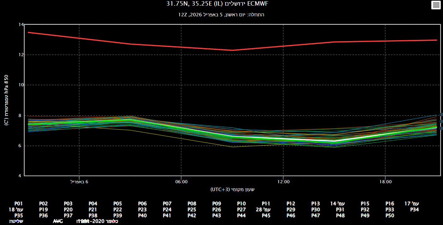443x225 pixels.
Task: Toggle legend entry P47
Action: 315,216
